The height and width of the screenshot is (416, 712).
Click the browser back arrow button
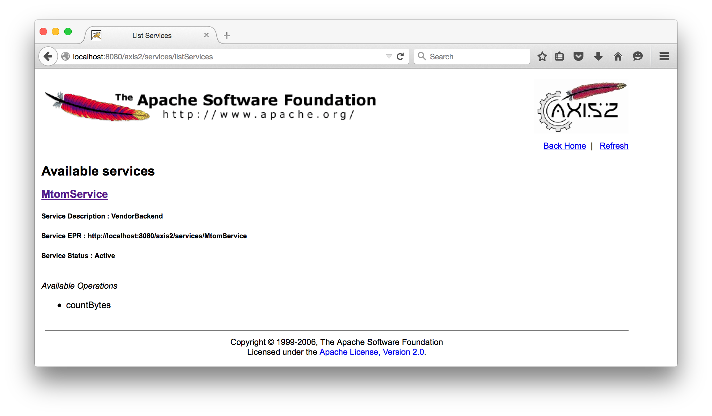48,57
